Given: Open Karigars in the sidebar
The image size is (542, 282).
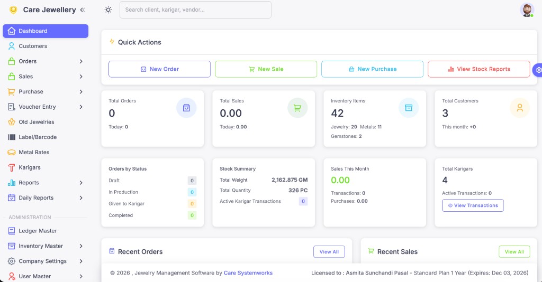Looking at the screenshot, I should [30, 167].
